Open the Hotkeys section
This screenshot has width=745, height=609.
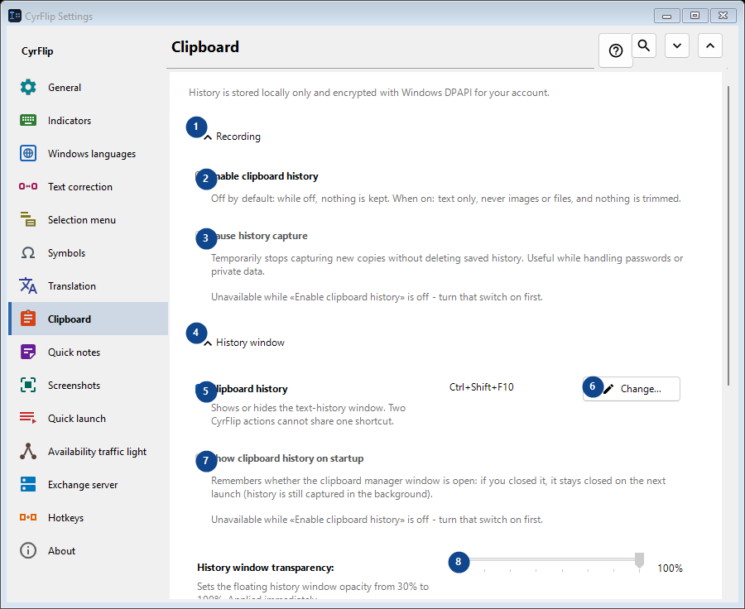(x=89, y=518)
